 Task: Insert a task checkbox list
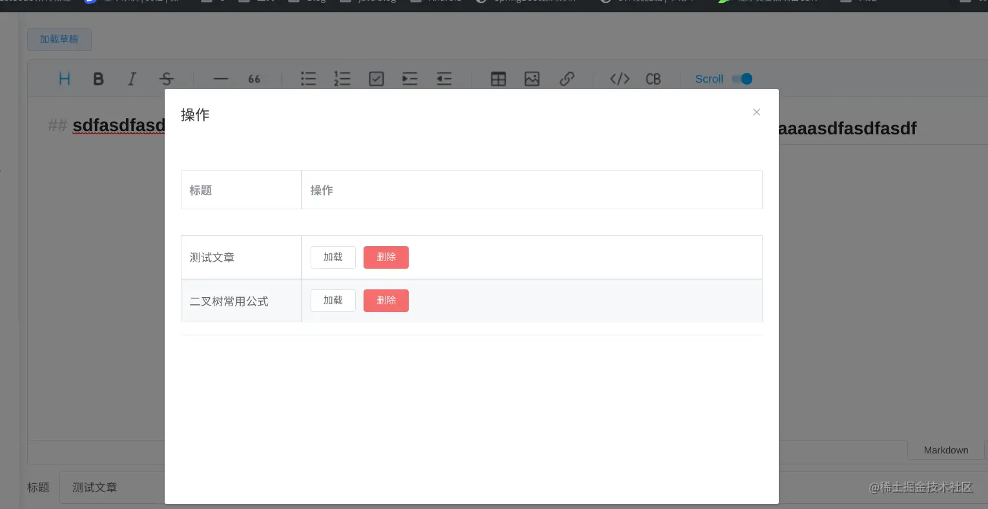coord(376,79)
